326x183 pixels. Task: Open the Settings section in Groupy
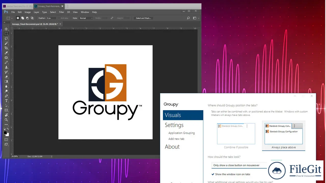(174, 125)
